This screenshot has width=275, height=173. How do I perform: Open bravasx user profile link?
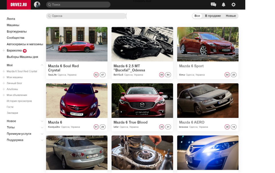183,127
